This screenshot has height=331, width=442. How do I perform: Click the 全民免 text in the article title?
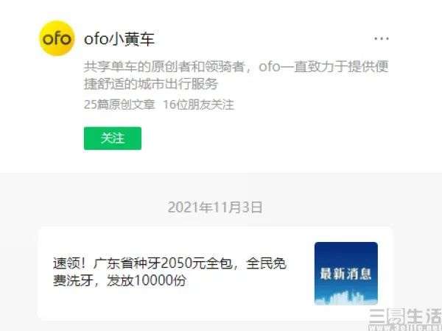267,263
